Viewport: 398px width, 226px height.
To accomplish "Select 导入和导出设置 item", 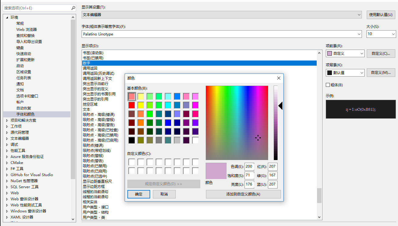I will [x=29, y=41].
